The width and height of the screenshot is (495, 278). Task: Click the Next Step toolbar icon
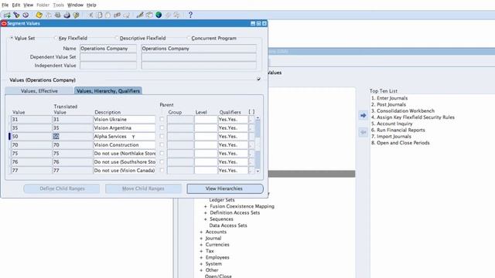point(48,15)
